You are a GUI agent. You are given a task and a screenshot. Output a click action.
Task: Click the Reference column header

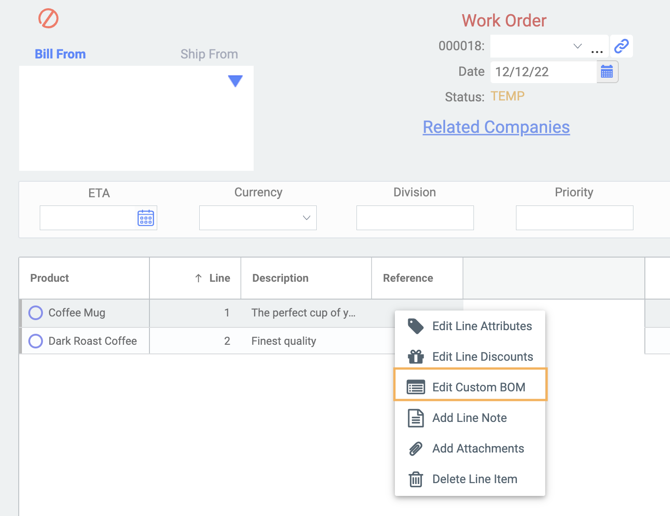(417, 278)
